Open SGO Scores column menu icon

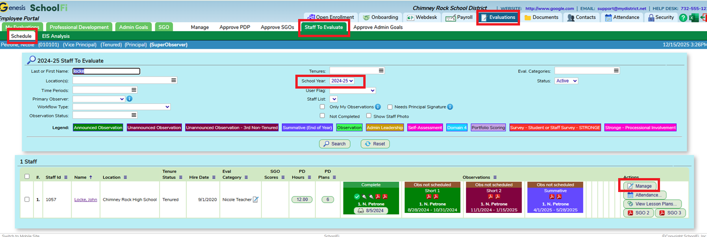click(x=282, y=177)
